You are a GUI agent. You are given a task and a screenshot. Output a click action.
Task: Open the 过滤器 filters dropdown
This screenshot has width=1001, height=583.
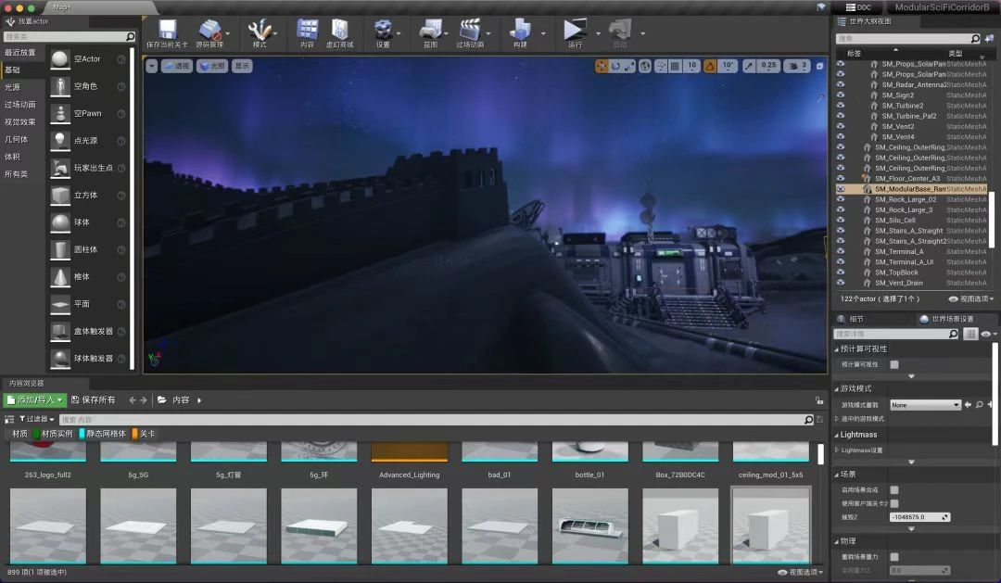click(32, 420)
